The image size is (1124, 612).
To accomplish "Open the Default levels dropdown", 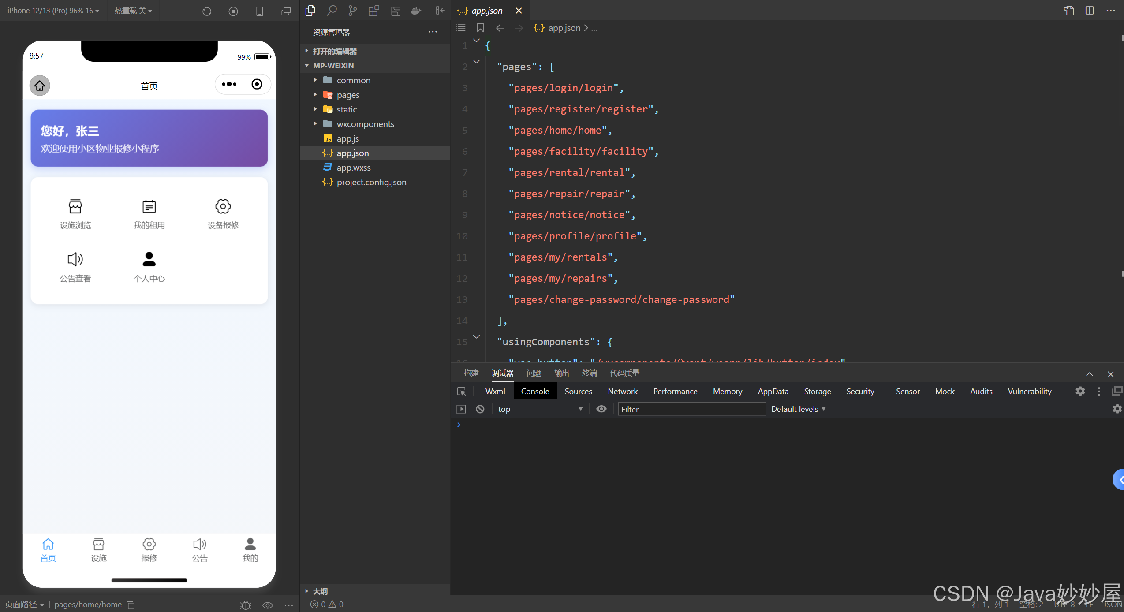I will pyautogui.click(x=798, y=409).
